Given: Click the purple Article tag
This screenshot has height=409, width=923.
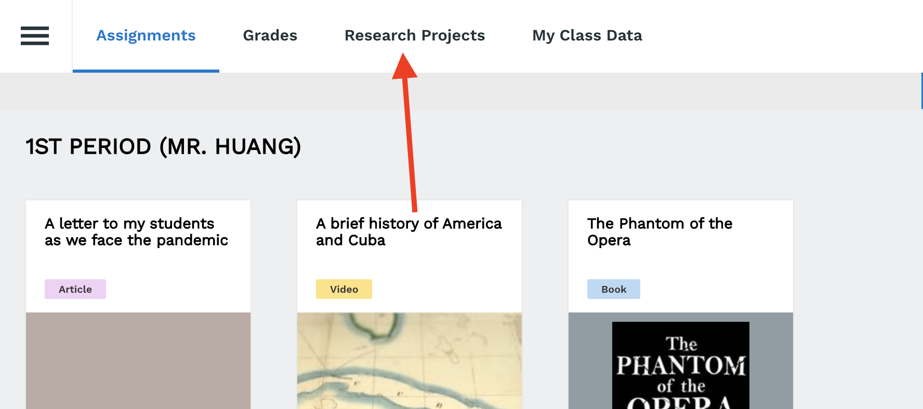Looking at the screenshot, I should (75, 289).
